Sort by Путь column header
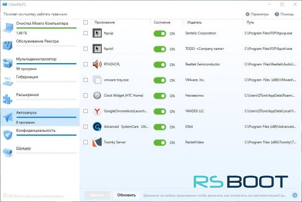 [250, 23]
